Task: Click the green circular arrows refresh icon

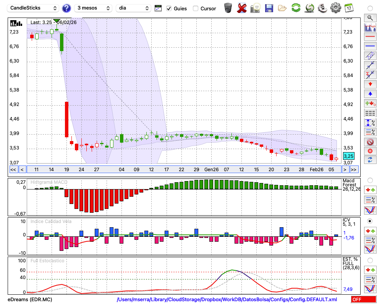Action: coord(296,8)
